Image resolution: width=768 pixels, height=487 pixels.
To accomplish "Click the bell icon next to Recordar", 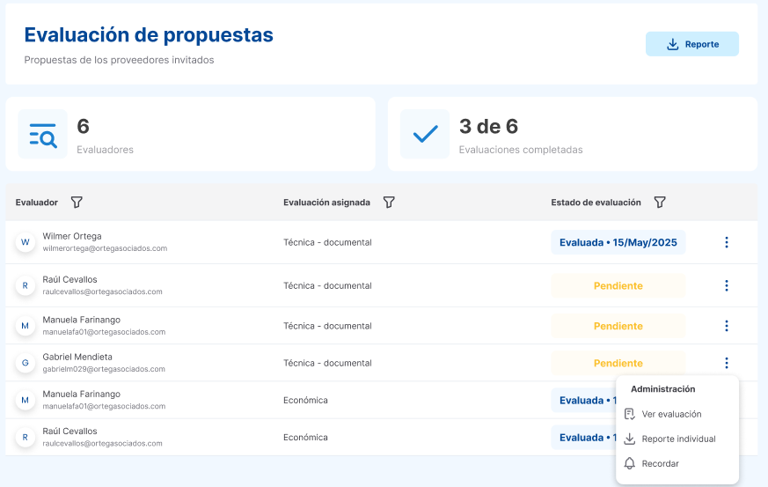I will click(x=629, y=463).
